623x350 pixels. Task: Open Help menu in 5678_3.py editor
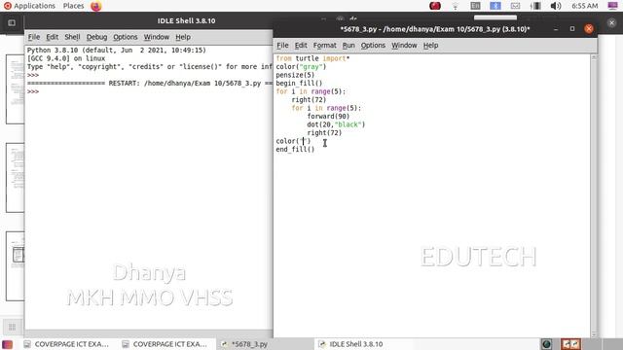click(x=430, y=46)
